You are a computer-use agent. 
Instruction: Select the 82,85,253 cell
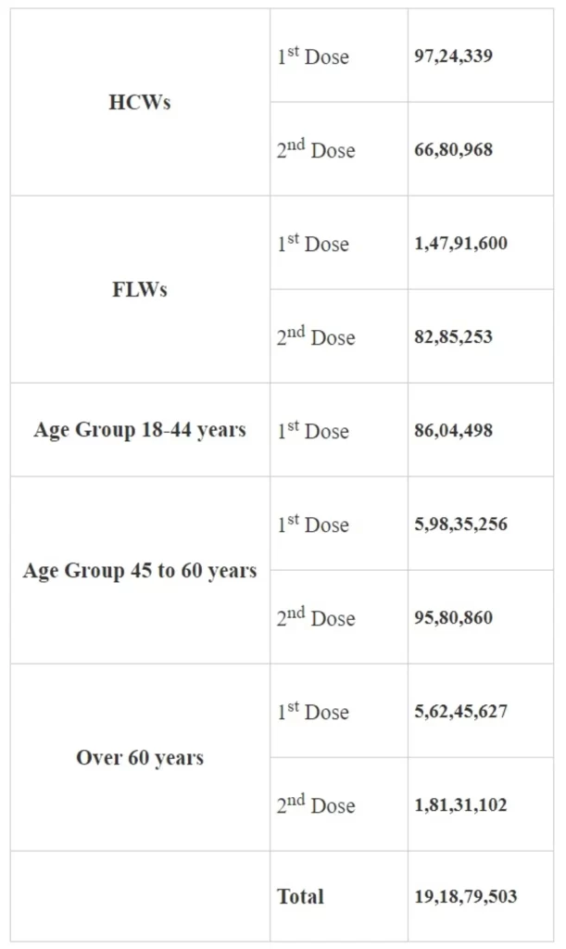453,337
